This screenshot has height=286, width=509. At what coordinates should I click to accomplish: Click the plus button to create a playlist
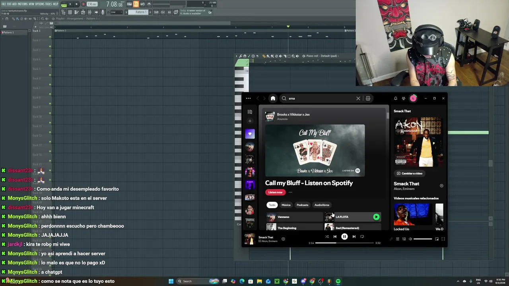(250, 121)
